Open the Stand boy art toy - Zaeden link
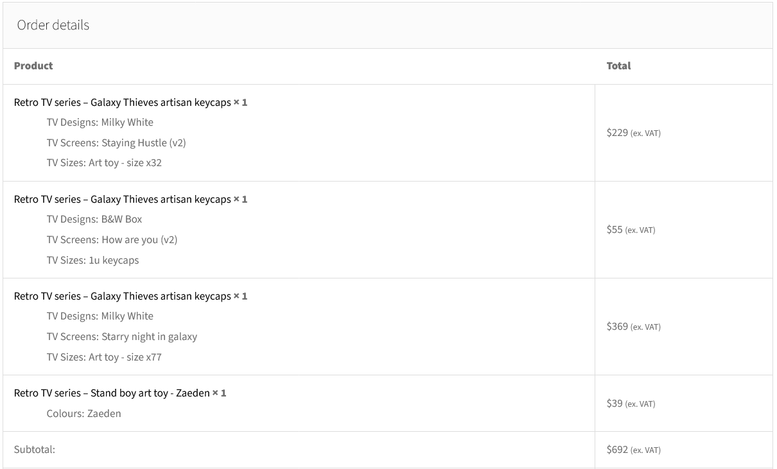The image size is (777, 469). coord(112,393)
